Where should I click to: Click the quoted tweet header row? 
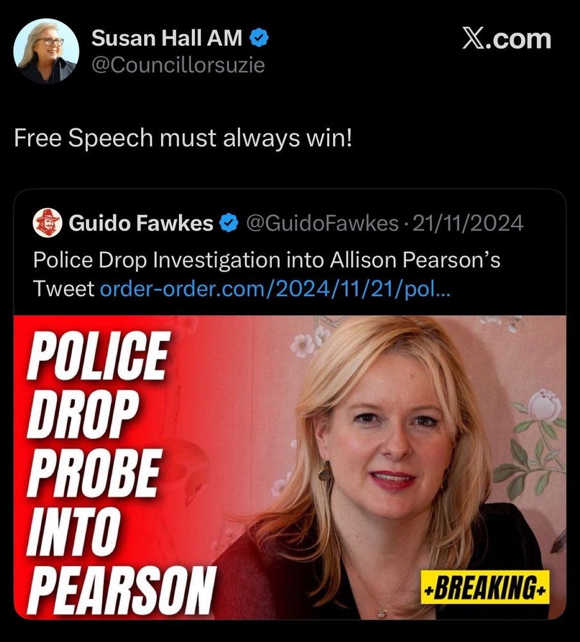pos(278,223)
